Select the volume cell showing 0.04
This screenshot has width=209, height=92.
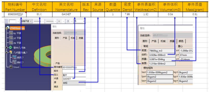(x=170, y=14)
